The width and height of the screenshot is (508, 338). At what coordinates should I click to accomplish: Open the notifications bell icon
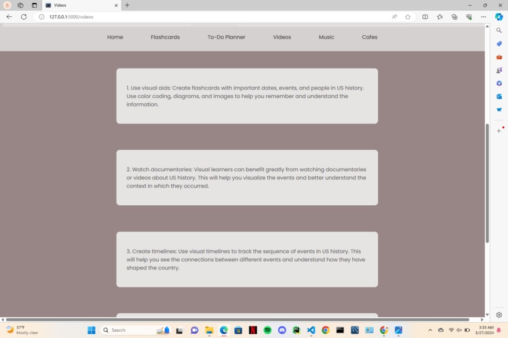coord(499,330)
